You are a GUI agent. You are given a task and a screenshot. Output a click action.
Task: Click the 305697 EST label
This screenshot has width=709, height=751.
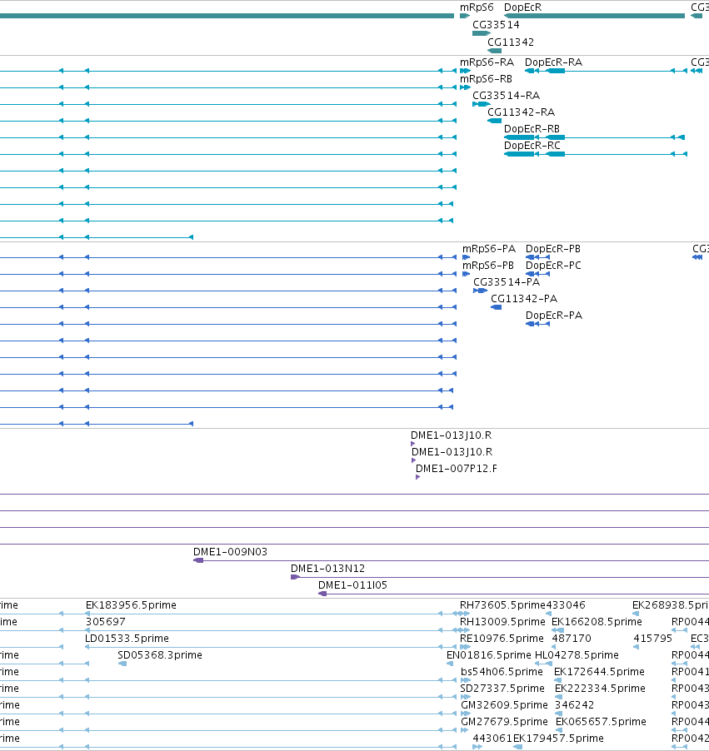[106, 622]
